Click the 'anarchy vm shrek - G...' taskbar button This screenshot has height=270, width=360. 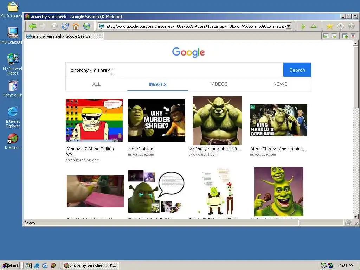tap(90, 266)
